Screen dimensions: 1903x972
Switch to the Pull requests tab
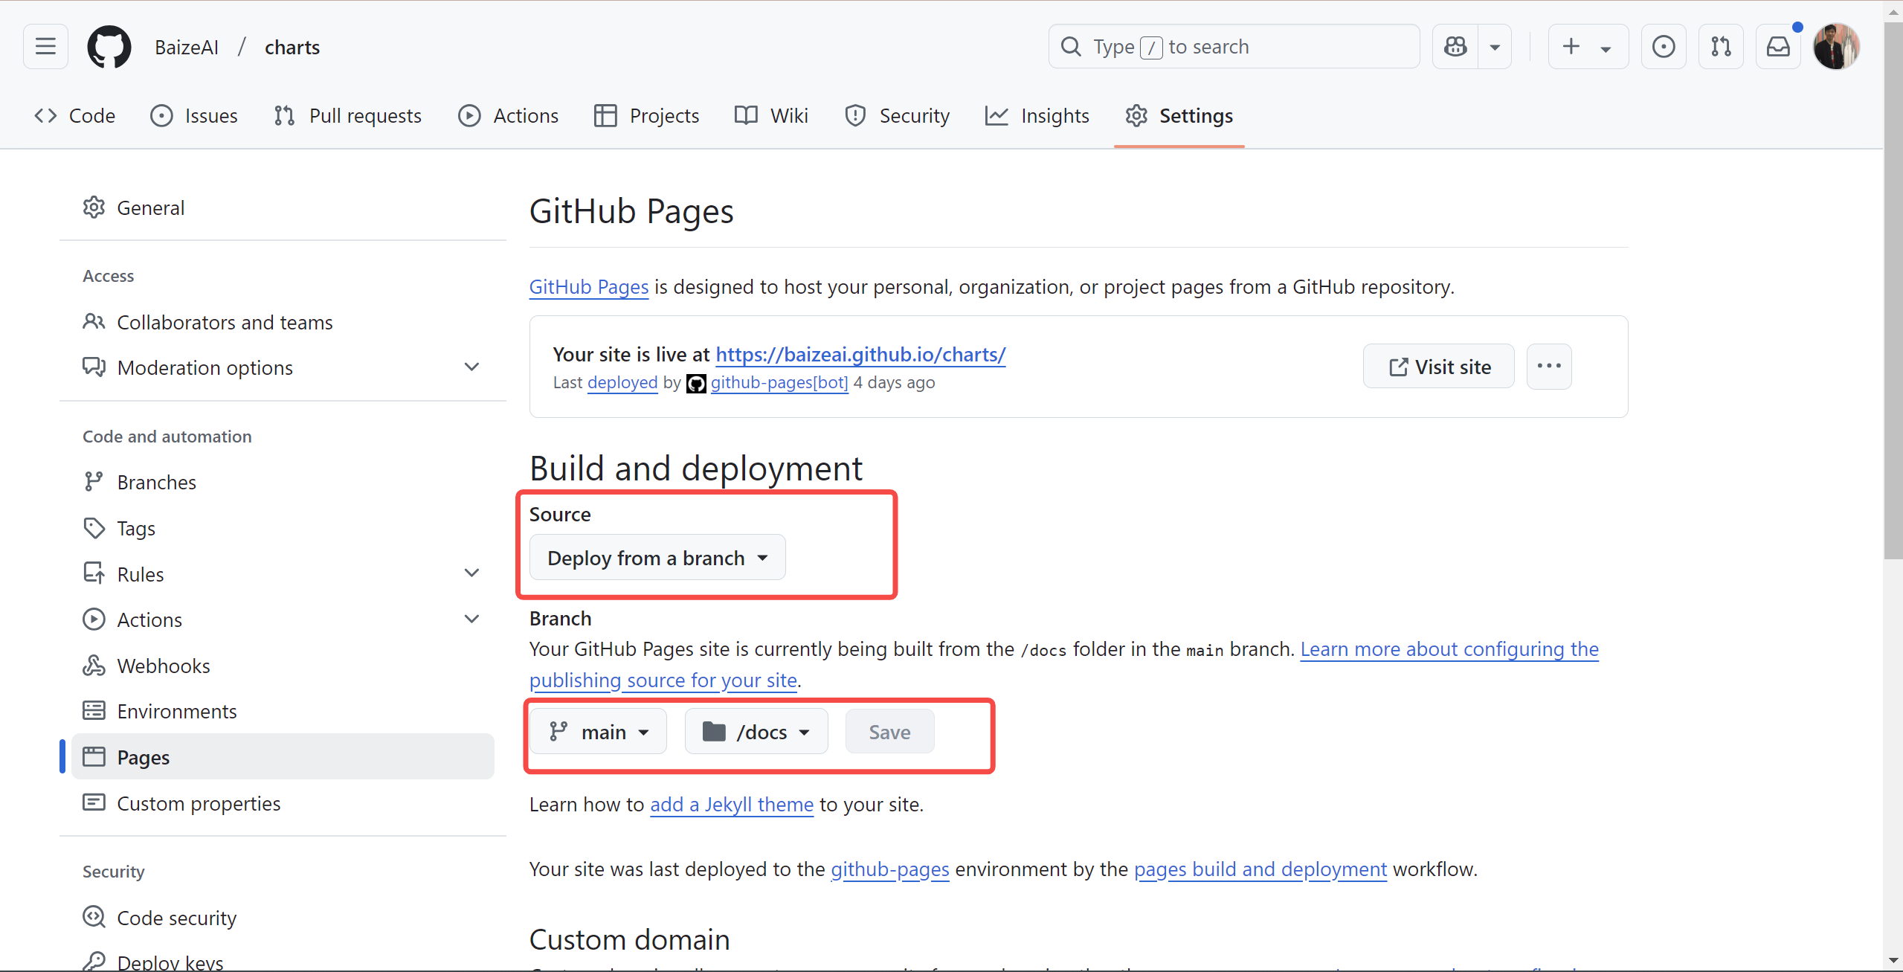pos(347,115)
